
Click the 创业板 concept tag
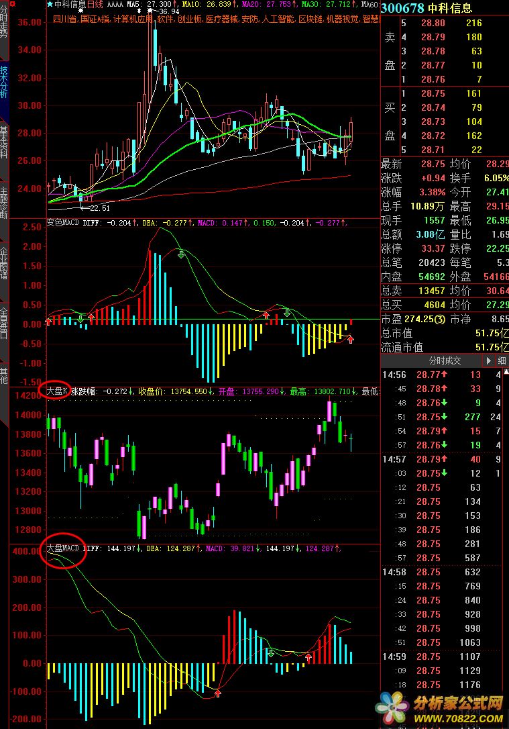[190, 19]
